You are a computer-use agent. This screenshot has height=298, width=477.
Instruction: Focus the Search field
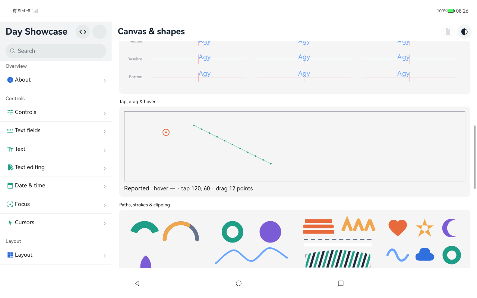click(x=56, y=51)
